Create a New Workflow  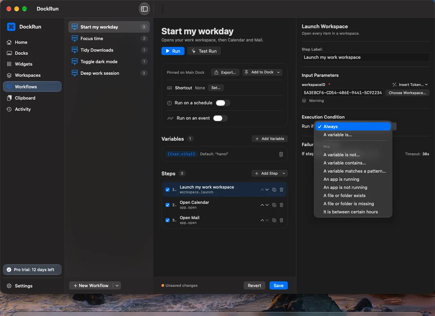(x=91, y=286)
